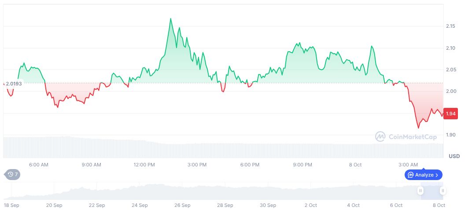Click the Analyze chart icon

411,175
